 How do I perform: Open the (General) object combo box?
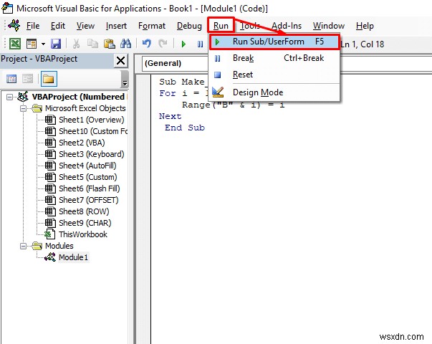point(176,63)
